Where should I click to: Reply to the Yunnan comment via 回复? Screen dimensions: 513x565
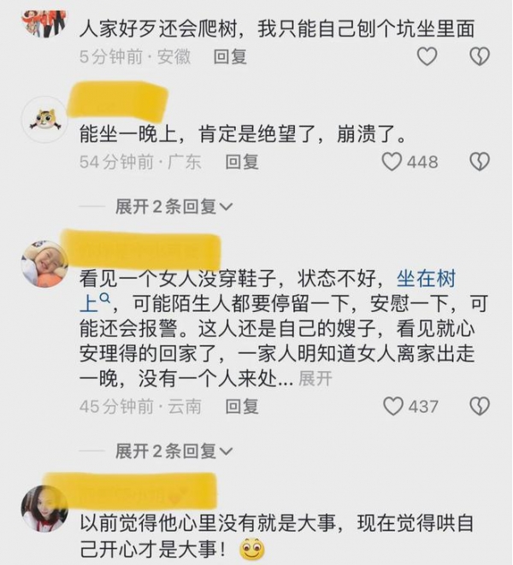tap(242, 407)
